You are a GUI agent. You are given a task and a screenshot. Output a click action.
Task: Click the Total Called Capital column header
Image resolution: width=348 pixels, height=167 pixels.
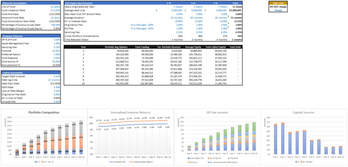[216, 47]
